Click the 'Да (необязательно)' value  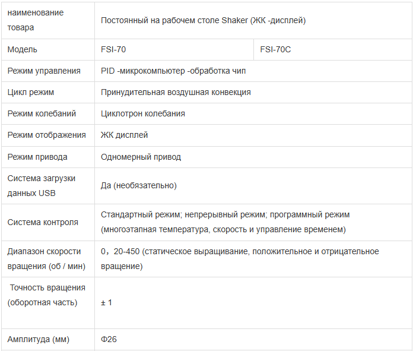[x=139, y=186]
